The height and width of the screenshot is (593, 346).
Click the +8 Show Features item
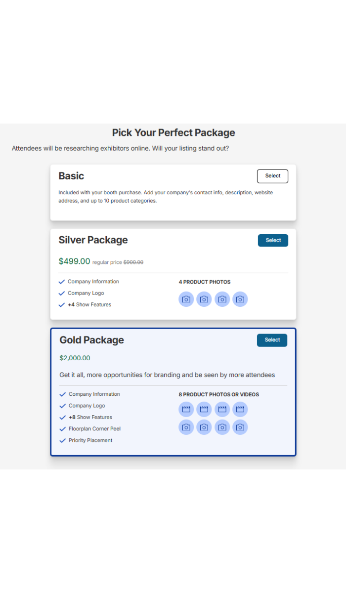[x=90, y=418]
